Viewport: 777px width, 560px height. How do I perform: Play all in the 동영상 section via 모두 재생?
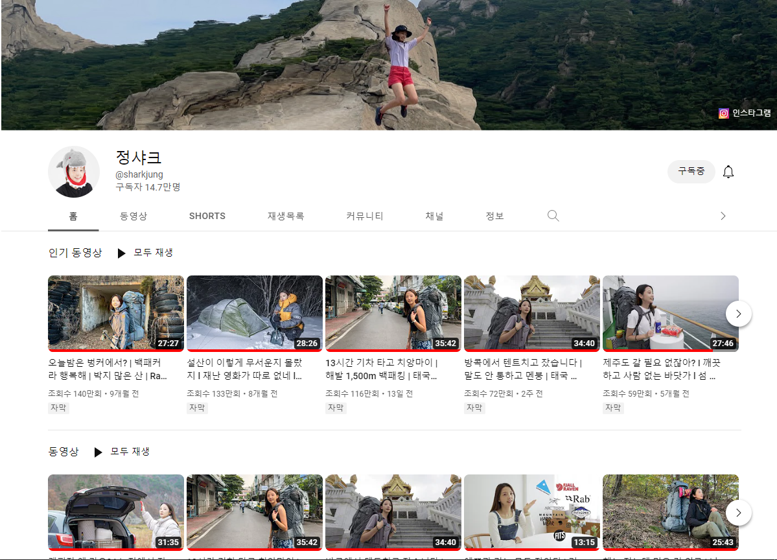coord(122,452)
